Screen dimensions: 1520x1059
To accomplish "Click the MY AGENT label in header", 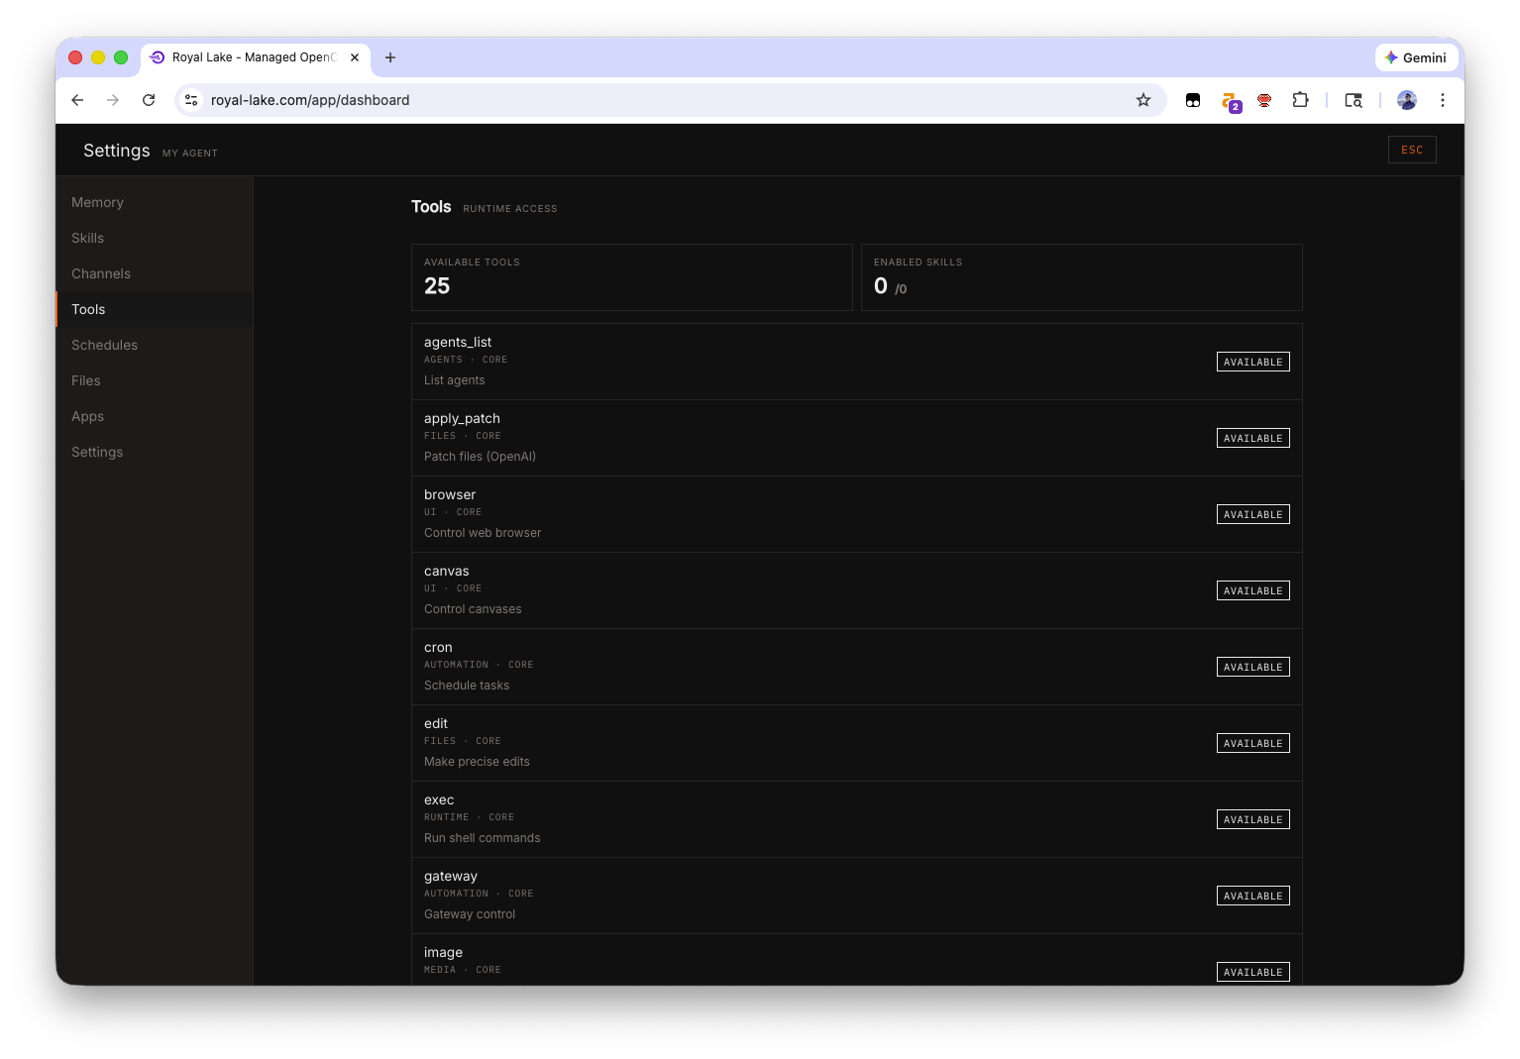I will pos(190,154).
